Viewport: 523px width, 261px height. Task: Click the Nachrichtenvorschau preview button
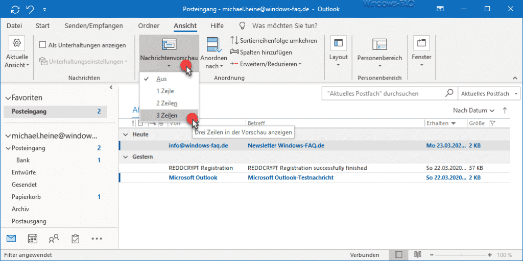click(169, 53)
